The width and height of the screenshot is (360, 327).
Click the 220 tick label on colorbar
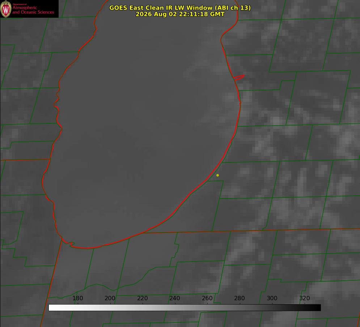pyautogui.click(x=142, y=298)
